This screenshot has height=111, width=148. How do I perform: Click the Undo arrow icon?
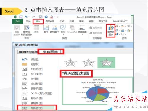[x=26, y=17]
